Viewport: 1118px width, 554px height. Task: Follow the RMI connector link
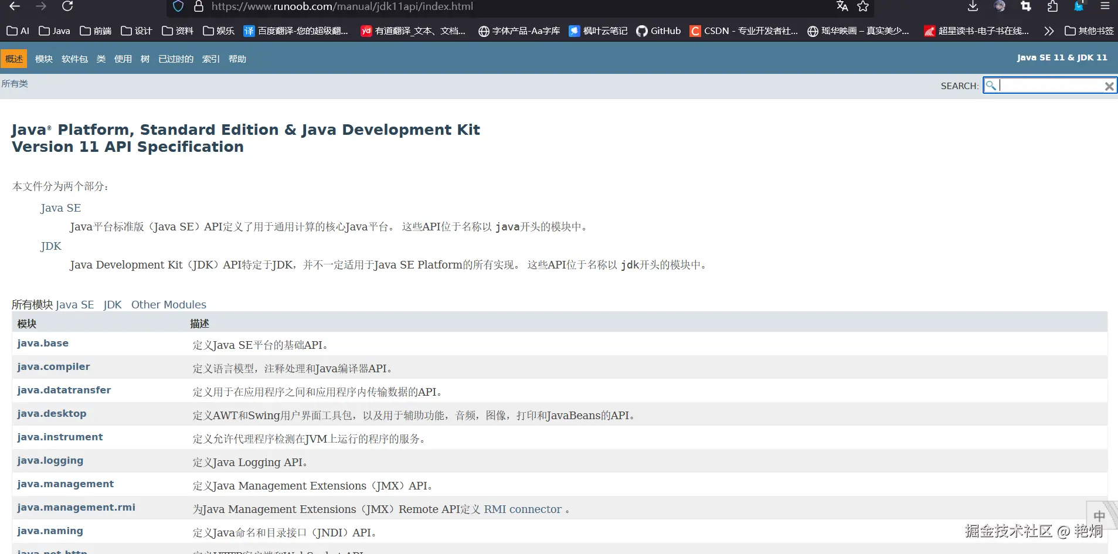coord(522,509)
